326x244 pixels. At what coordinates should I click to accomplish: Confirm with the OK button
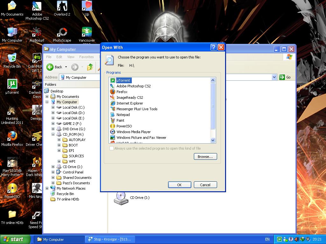(x=180, y=185)
